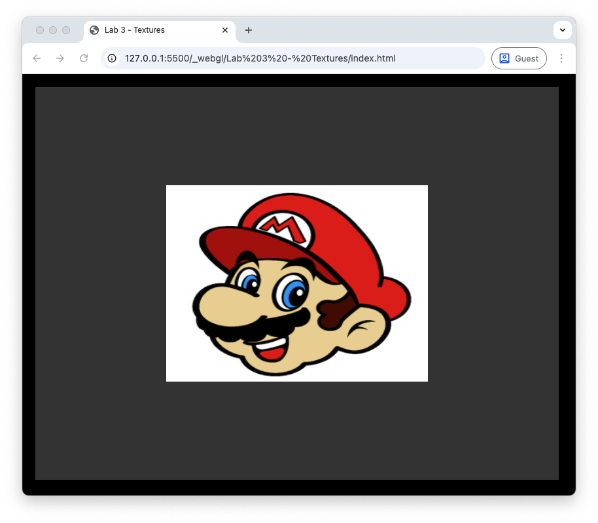Open the Guest profile button
This screenshot has width=598, height=523.
(519, 58)
